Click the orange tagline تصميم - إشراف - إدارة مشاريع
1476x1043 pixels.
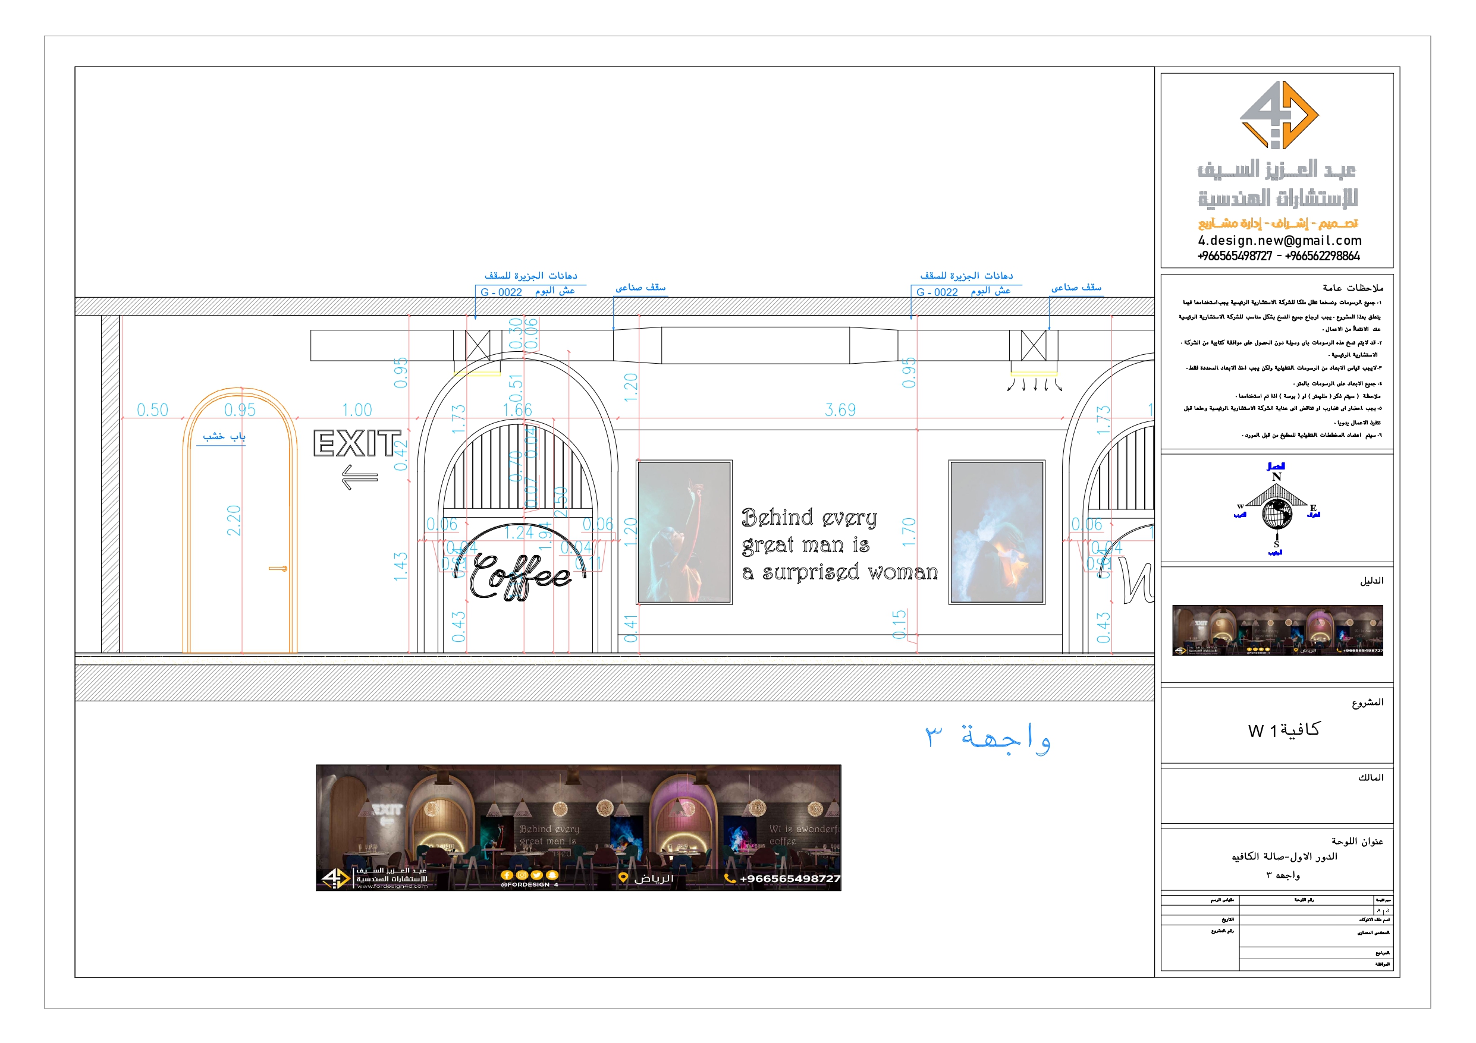click(x=1278, y=223)
